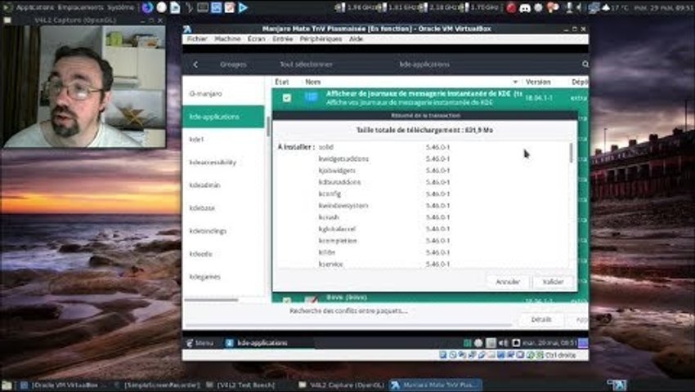695x392 pixels.
Task: Click the Détails button at bottom
Action: (541, 320)
